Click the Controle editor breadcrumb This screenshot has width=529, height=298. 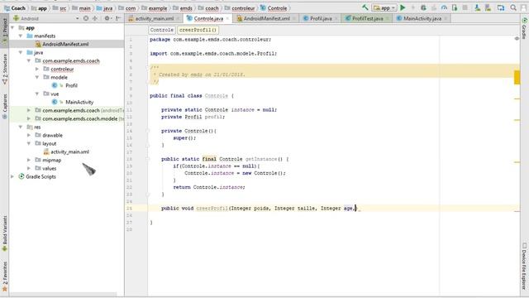(x=162, y=30)
